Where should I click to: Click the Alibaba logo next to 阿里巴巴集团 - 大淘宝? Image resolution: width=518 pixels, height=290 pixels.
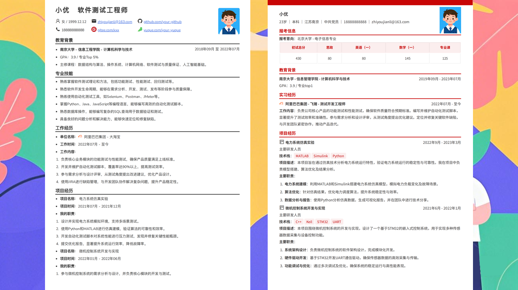click(x=80, y=137)
